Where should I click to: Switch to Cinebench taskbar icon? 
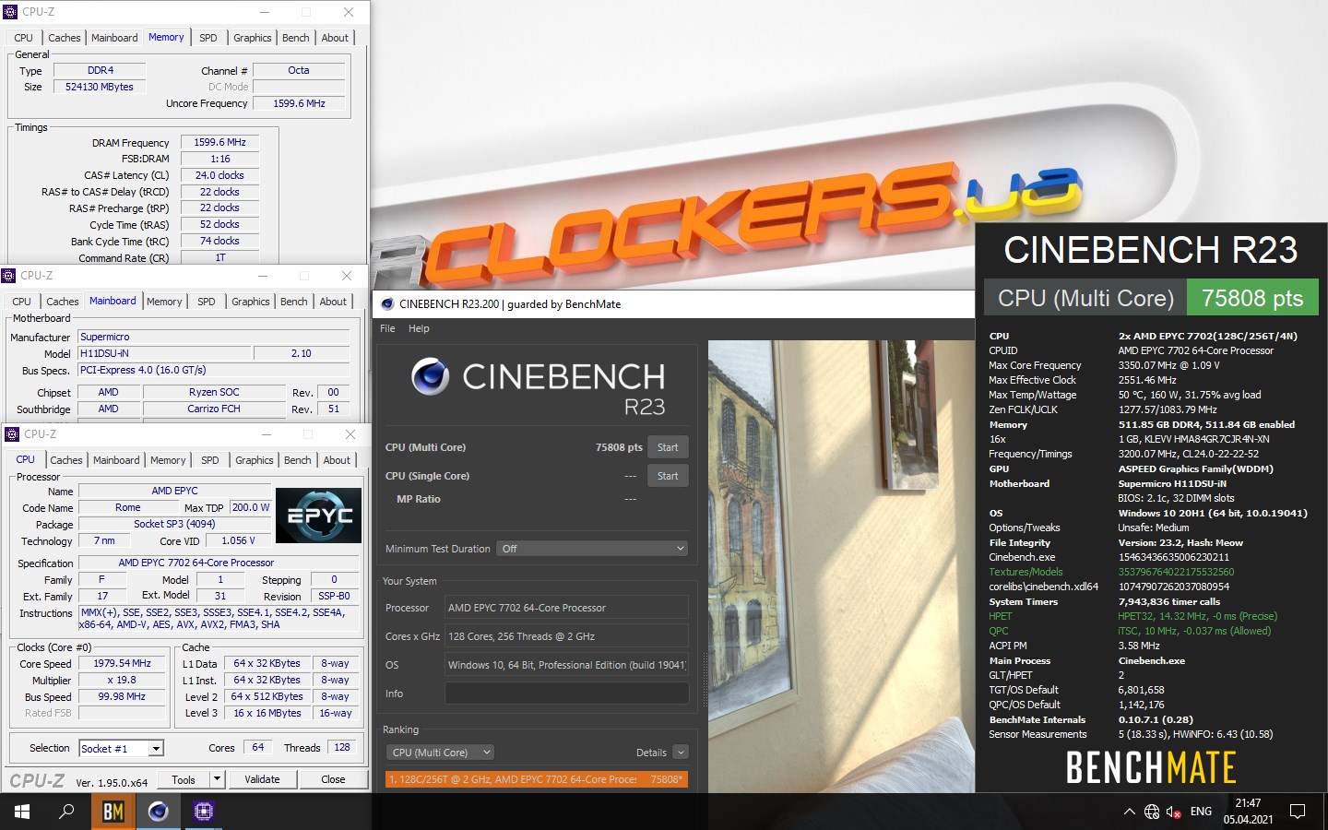click(x=159, y=812)
